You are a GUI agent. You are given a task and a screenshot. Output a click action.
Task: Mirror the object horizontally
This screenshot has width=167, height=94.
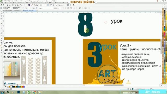pyautogui.click(x=34, y=8)
